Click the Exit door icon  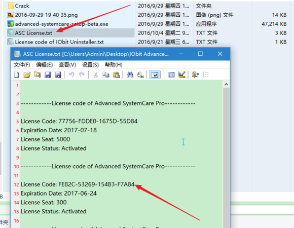click(195, 75)
